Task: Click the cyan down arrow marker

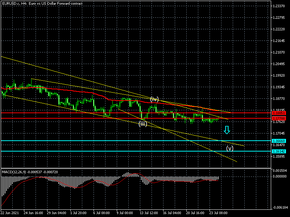Action: pos(227,130)
